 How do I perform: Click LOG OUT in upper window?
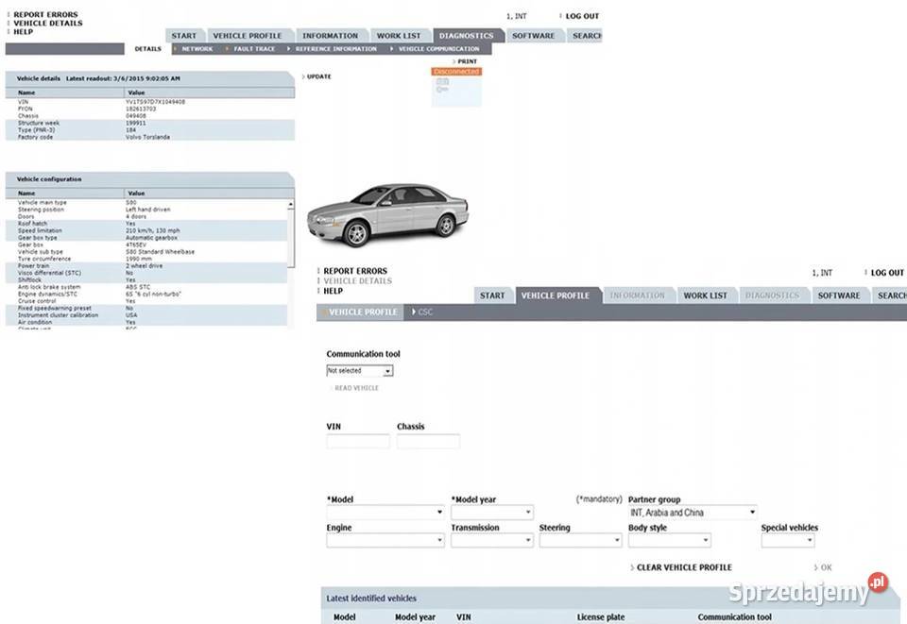[583, 16]
